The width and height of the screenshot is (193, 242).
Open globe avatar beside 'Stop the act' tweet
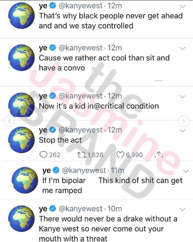[x=21, y=140]
